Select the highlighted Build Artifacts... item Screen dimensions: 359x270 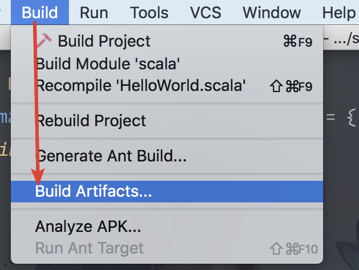[93, 191]
